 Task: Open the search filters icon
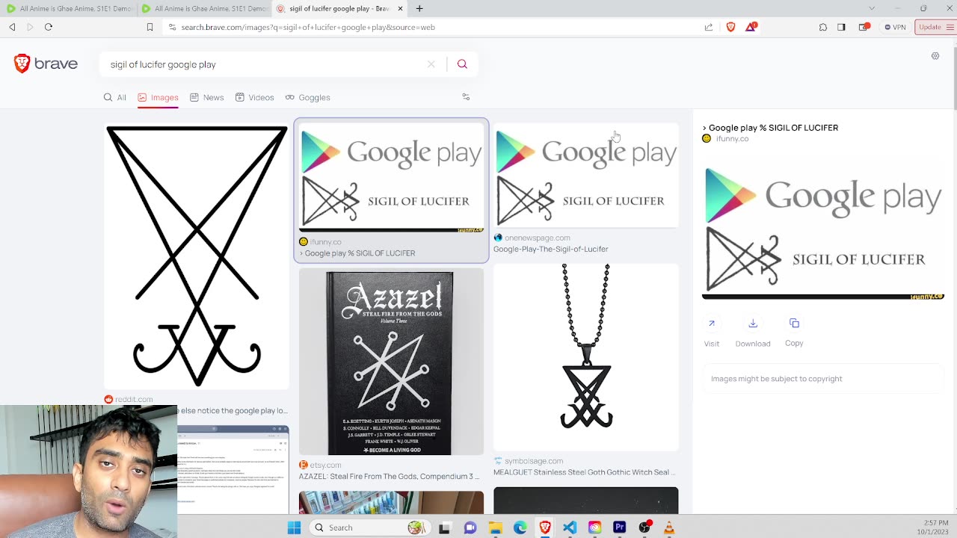point(466,97)
